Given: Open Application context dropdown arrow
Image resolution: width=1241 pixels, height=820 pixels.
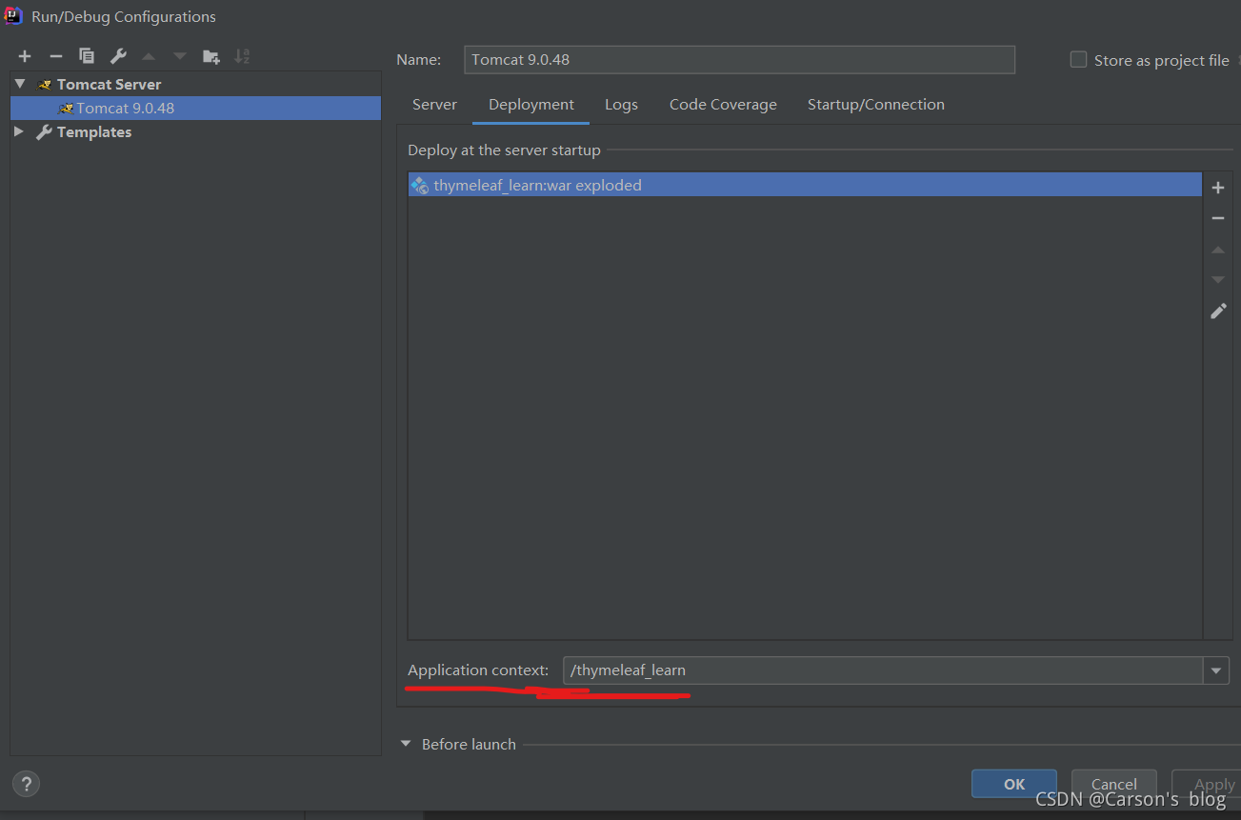Looking at the screenshot, I should coord(1215,670).
